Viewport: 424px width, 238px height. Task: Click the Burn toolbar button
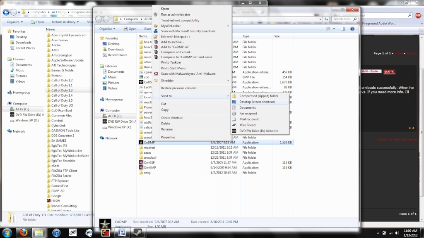148,29
